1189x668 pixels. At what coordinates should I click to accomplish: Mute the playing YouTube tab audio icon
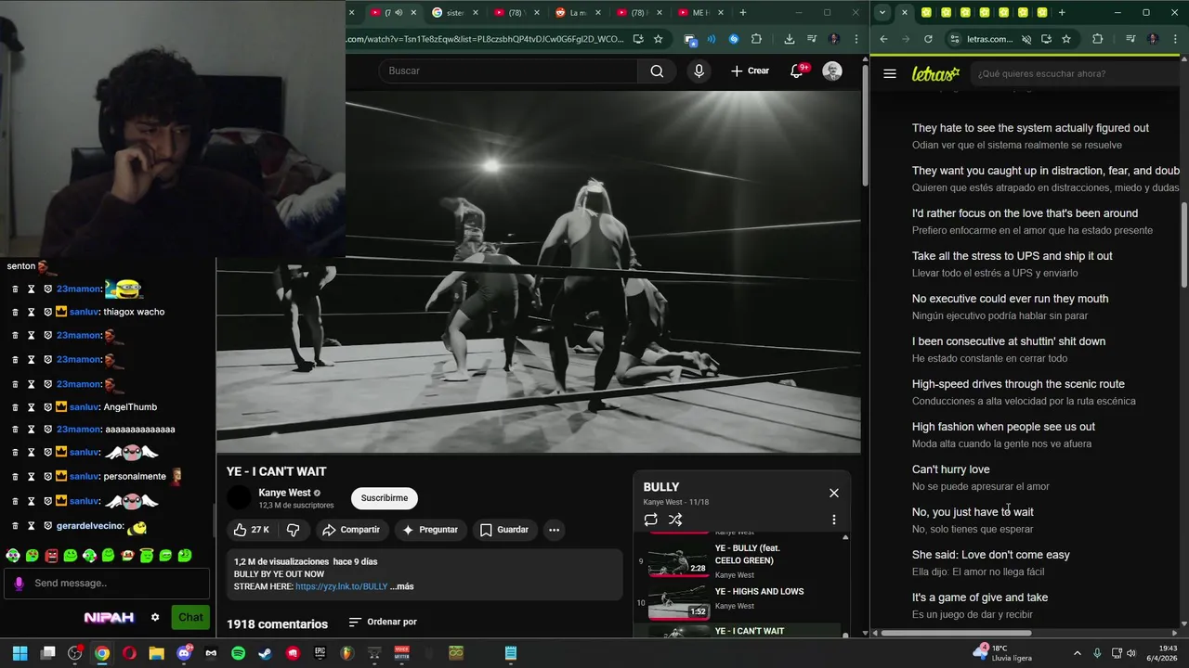click(x=399, y=13)
